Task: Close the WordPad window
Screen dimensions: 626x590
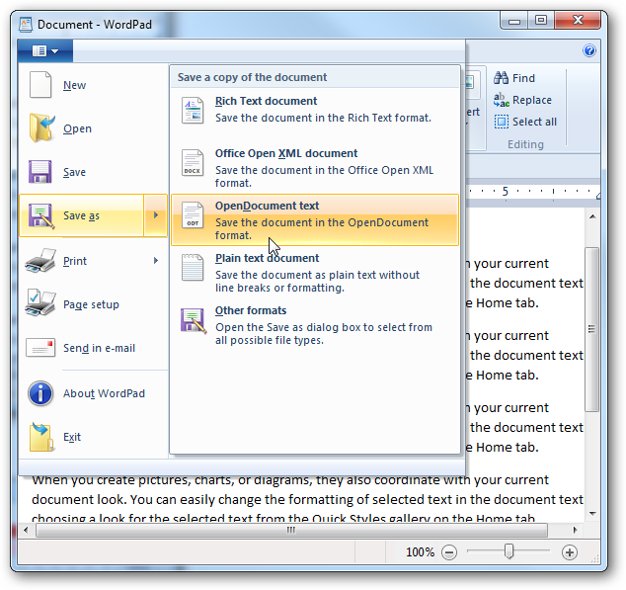Action: pyautogui.click(x=578, y=21)
